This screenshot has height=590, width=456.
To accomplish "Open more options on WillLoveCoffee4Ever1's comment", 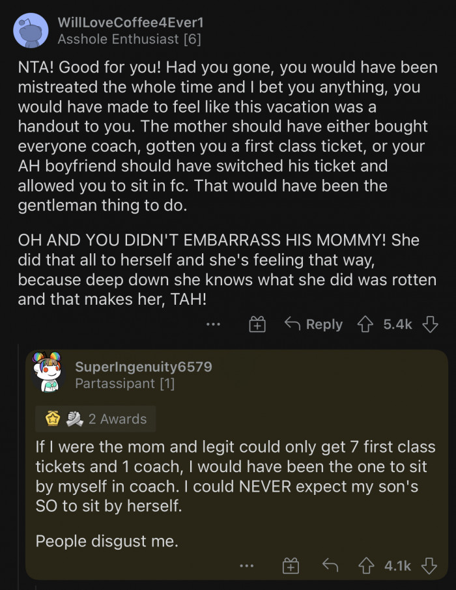I will (213, 324).
